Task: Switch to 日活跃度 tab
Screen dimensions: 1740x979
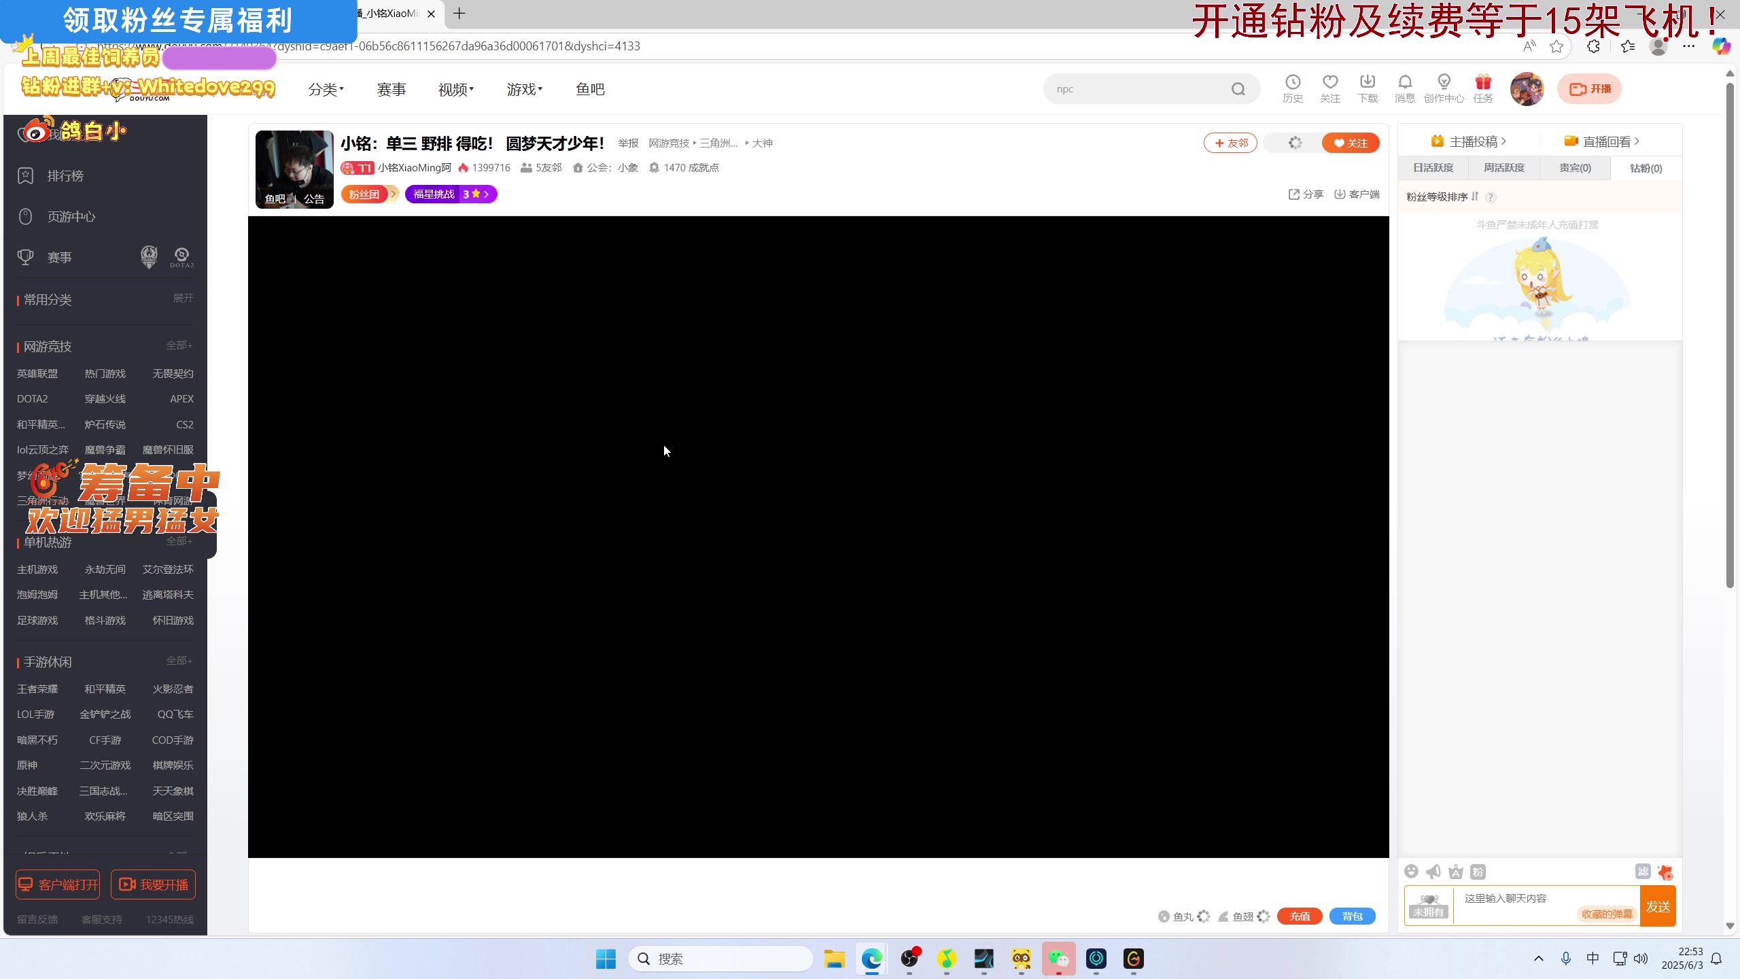Action: [x=1433, y=168]
